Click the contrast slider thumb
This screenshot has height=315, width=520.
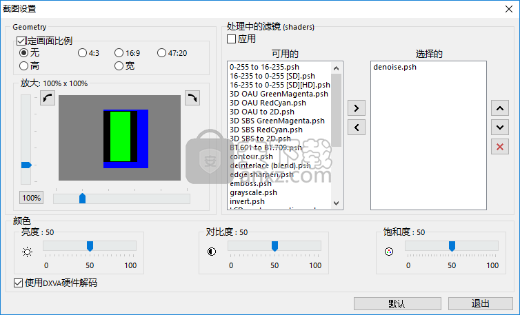(x=274, y=246)
